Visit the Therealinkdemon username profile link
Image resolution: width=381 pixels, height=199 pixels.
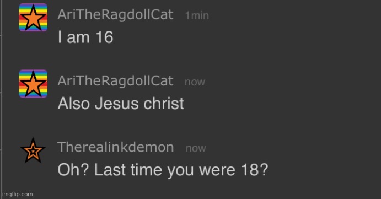[116, 147]
